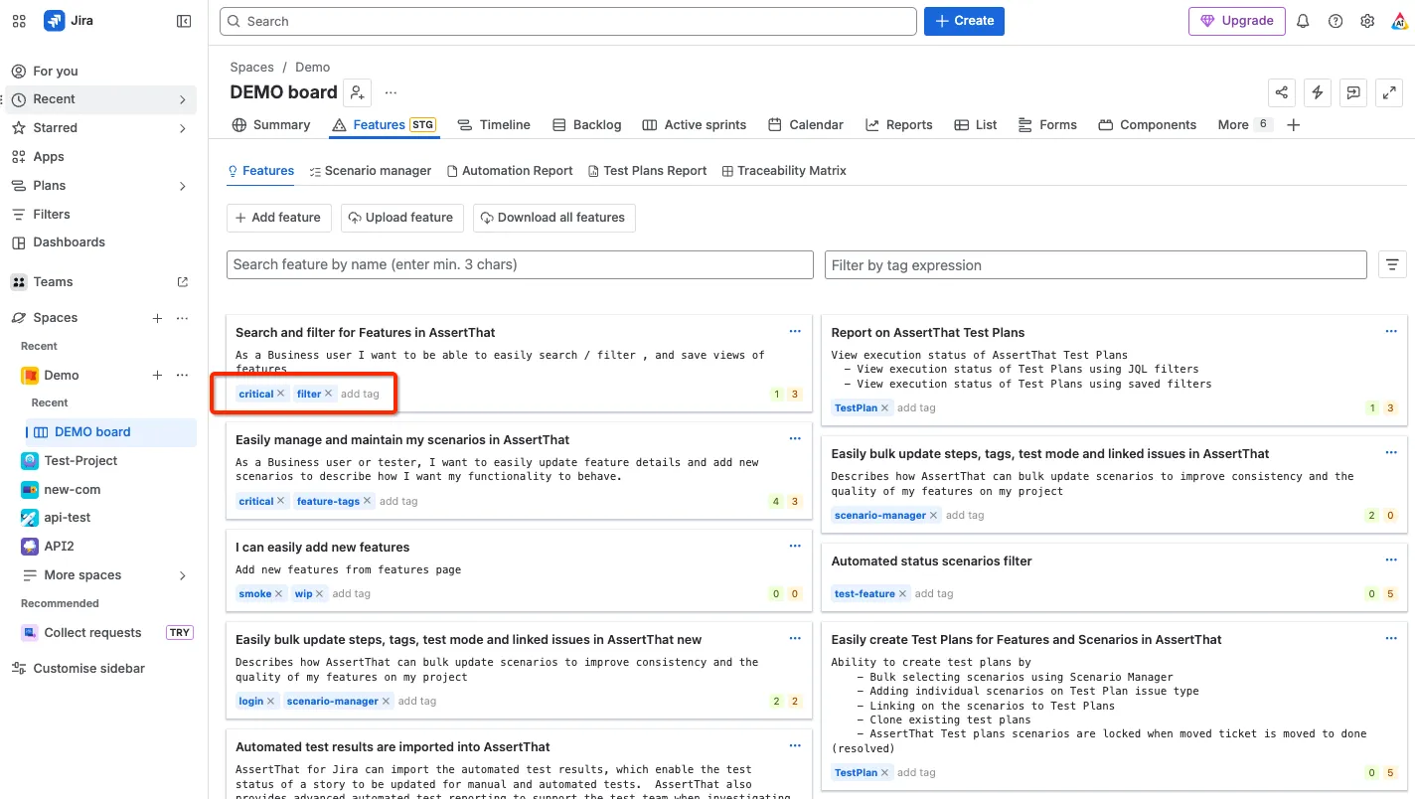The image size is (1415, 799).
Task: Open the Timeline tab
Action: [494, 124]
